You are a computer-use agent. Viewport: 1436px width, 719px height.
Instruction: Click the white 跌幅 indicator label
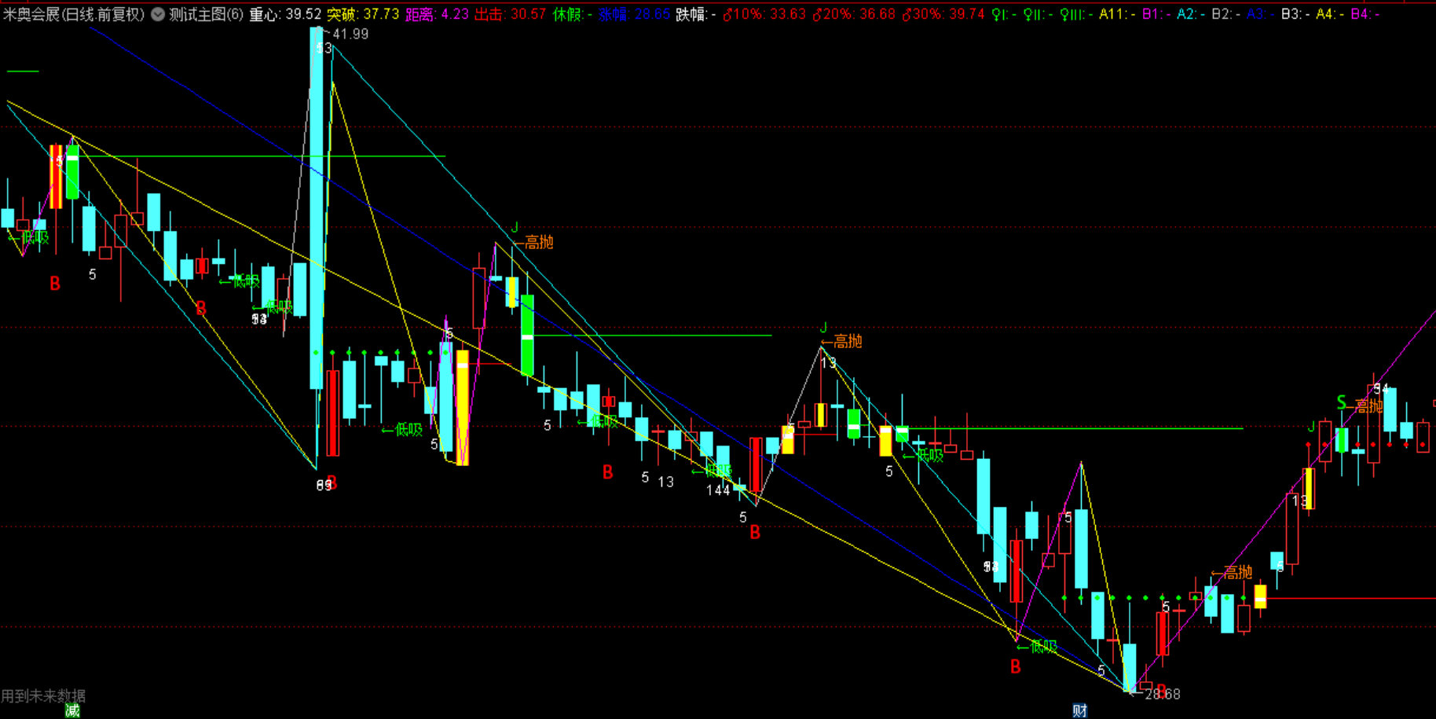[696, 14]
